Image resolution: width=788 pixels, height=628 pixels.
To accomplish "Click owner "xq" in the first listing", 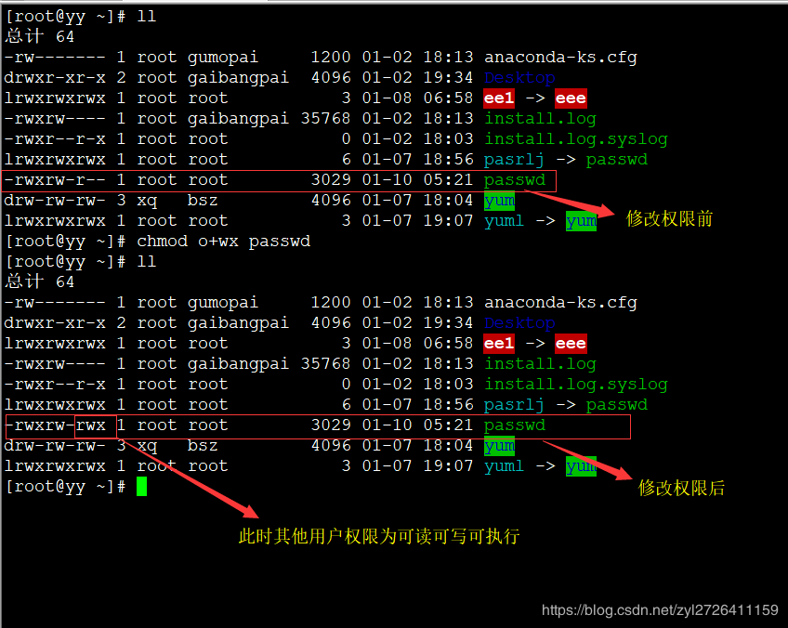I will pos(147,201).
